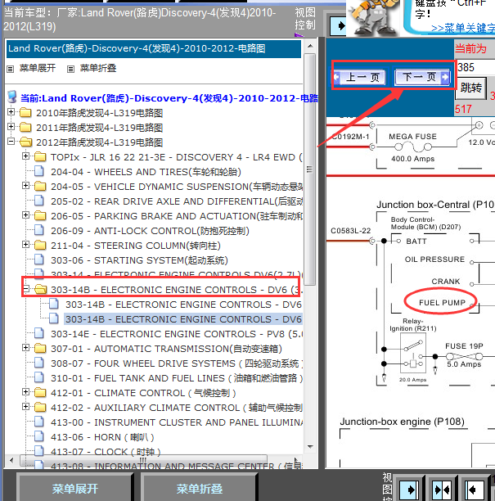Click the bottom 菜单折叠 button
The image size is (495, 501).
click(x=200, y=489)
